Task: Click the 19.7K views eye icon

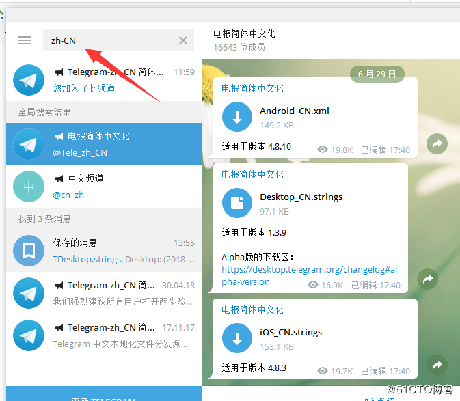Action: [323, 371]
